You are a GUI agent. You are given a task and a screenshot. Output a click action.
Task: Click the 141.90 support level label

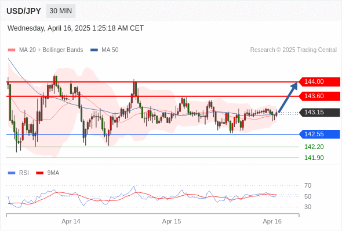pos(314,158)
